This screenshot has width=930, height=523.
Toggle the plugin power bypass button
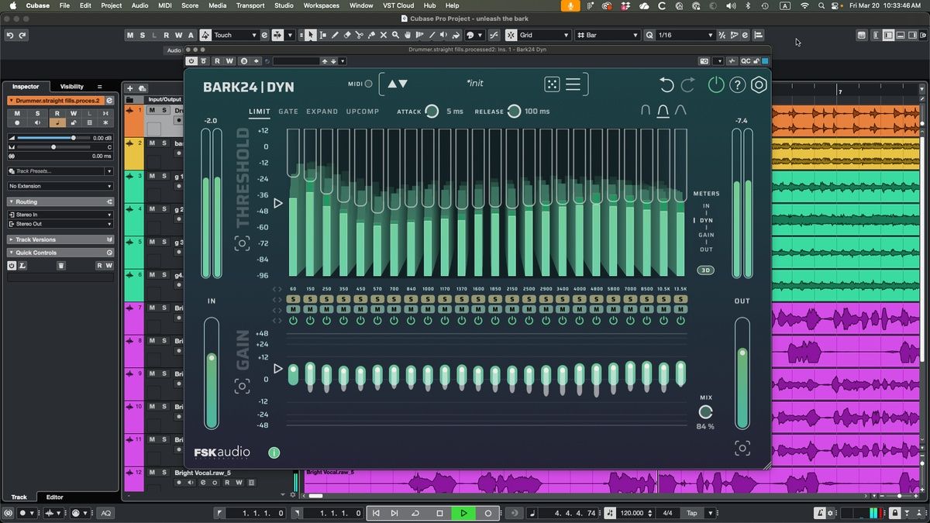click(715, 85)
